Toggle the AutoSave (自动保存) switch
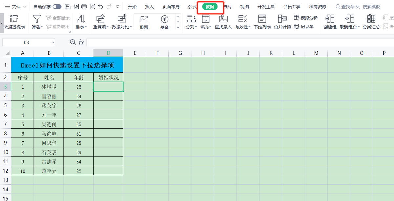The width and height of the screenshot is (394, 201). point(57,6)
